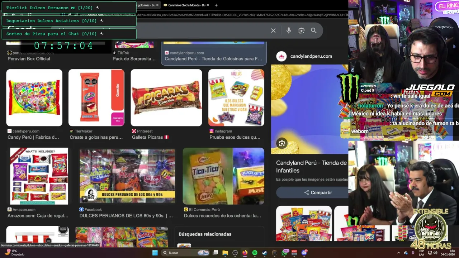Open Firefox from the taskbar
The width and height of the screenshot is (459, 258).
245,253
